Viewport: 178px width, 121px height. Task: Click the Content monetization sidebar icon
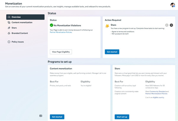pos(9,22)
